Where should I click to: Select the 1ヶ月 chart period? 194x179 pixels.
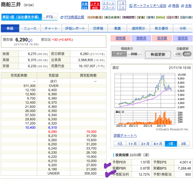132,144
